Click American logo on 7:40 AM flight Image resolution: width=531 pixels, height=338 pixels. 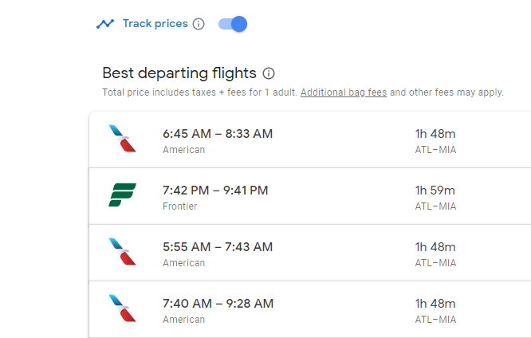click(122, 309)
